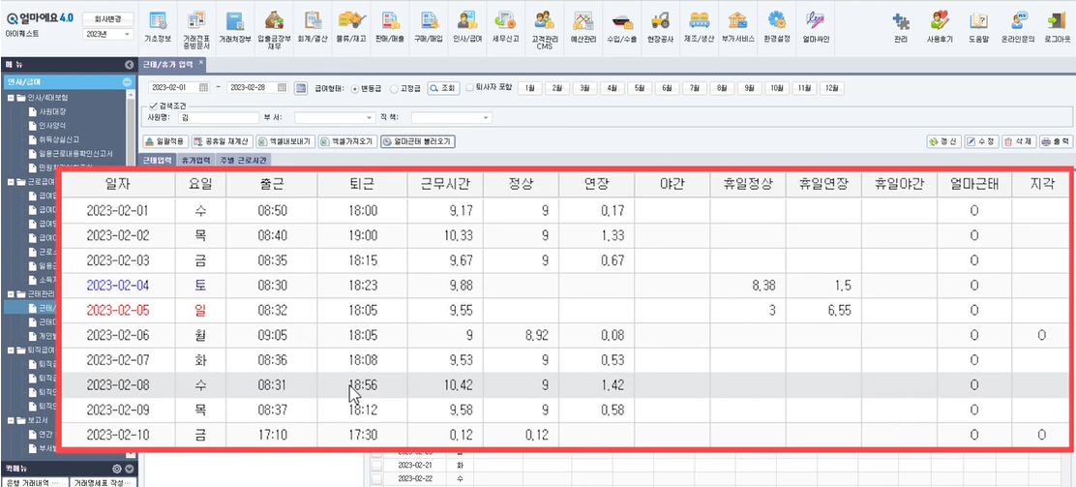Image resolution: width=1076 pixels, height=487 pixels.
Task: Open the 회계/결산 module
Action: 313,26
